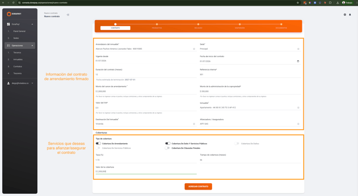Screen dimensions: 358x196
Task: Collapse the Operaciones sidebar section chevron
Action: tap(32, 45)
